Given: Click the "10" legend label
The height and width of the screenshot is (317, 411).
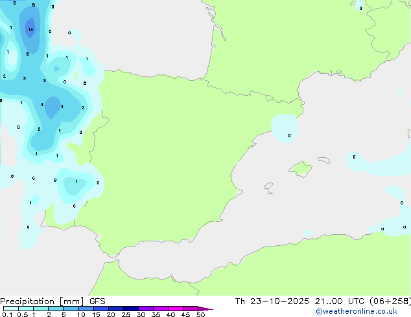Looking at the screenshot, I should pos(81,314).
